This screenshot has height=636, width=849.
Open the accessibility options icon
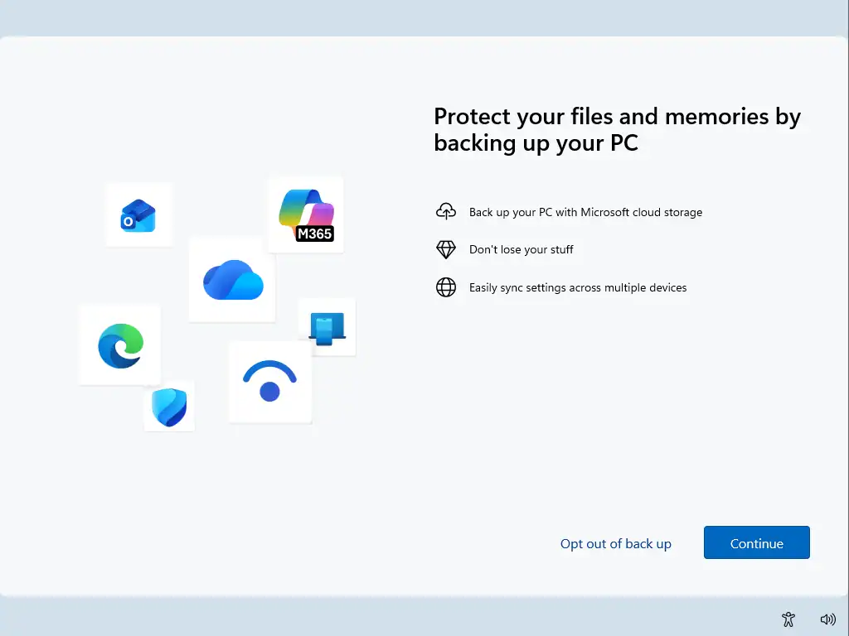(788, 619)
